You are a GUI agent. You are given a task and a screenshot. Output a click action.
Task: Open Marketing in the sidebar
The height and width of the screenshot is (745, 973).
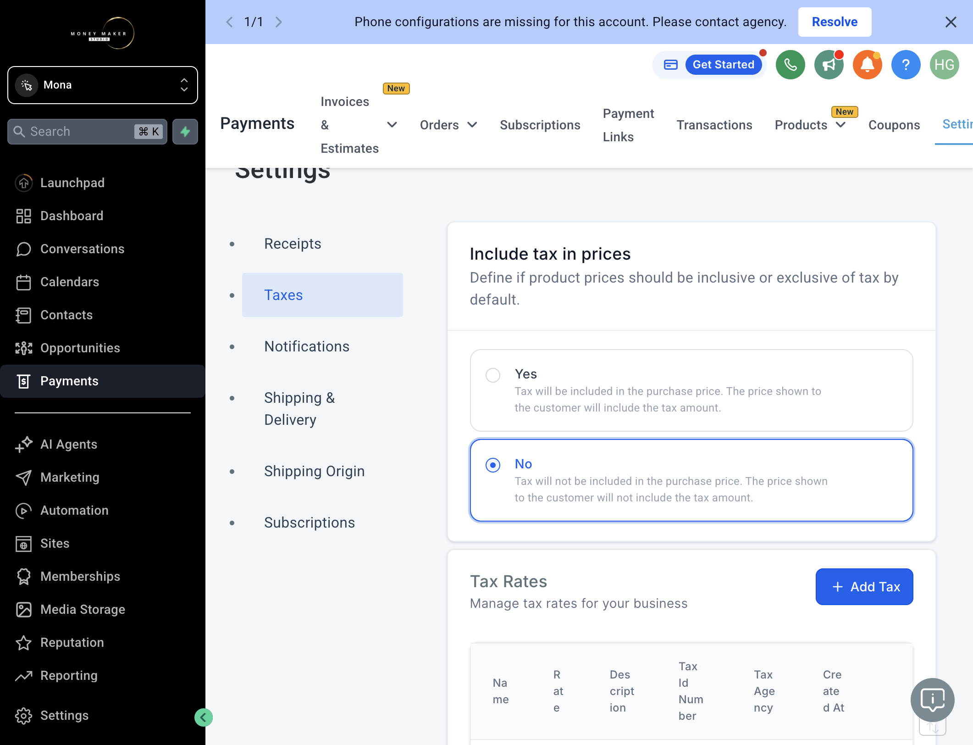coord(103,477)
